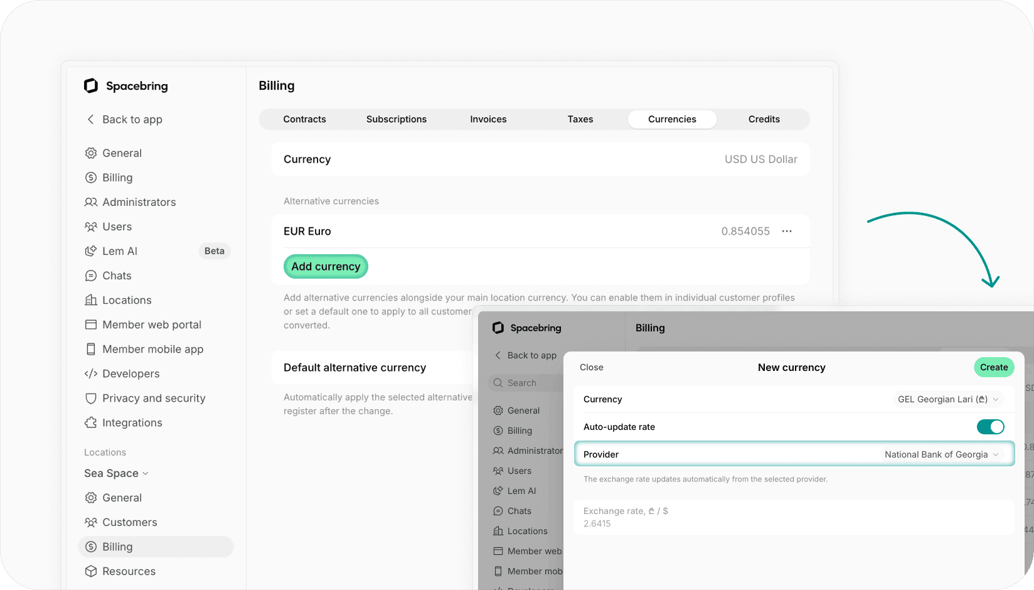Select highlighted Billing icon under Sea Space

click(91, 547)
